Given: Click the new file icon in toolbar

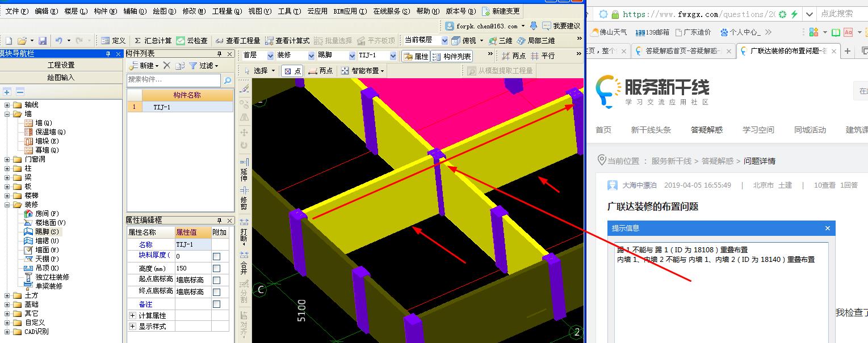Looking at the screenshot, I should click(9, 41).
